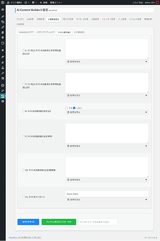Image resolution: width=160 pixels, height=241 pixels.
Task: Open the Pages sidebar icon
Action: (x=3, y=32)
